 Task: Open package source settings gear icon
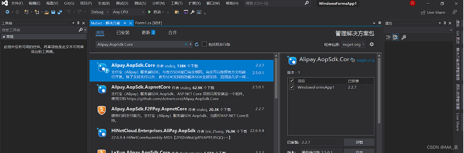pyautogui.click(x=372, y=44)
